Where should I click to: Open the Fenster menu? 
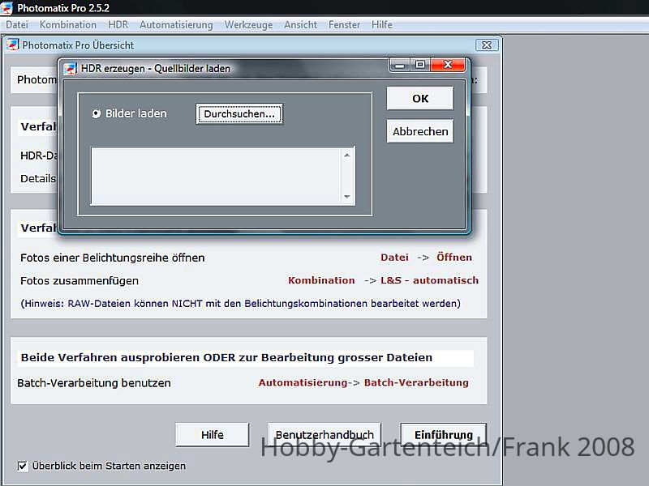tap(344, 25)
